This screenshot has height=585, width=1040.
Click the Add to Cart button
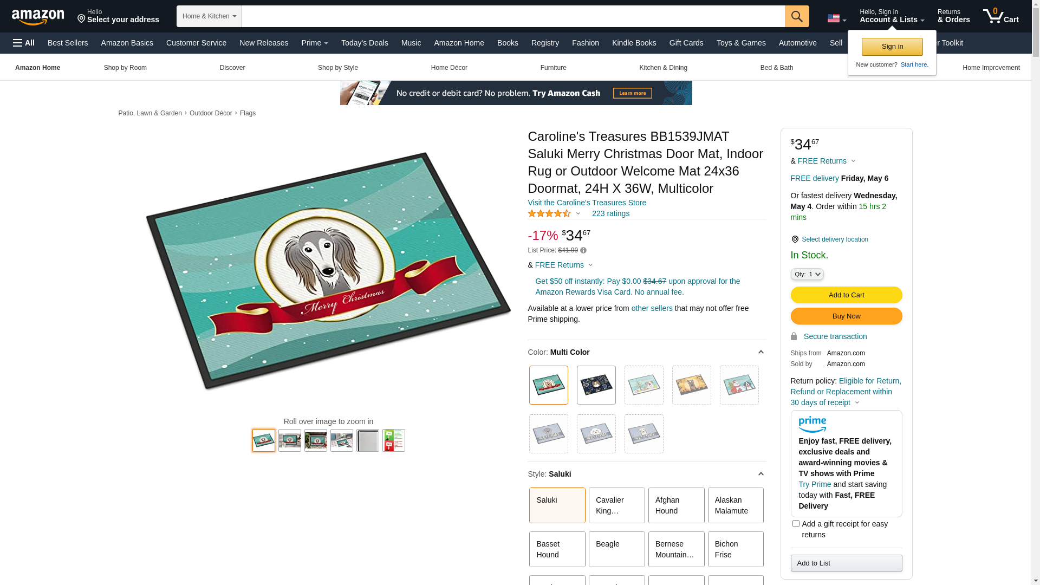click(x=846, y=295)
